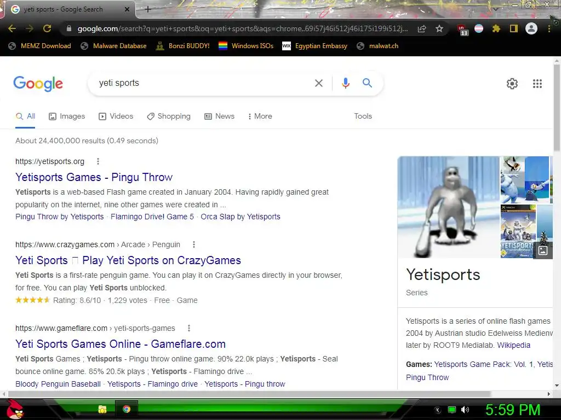561x420 pixels.
Task: Open options for the crazygames.com result
Action: tap(194, 244)
